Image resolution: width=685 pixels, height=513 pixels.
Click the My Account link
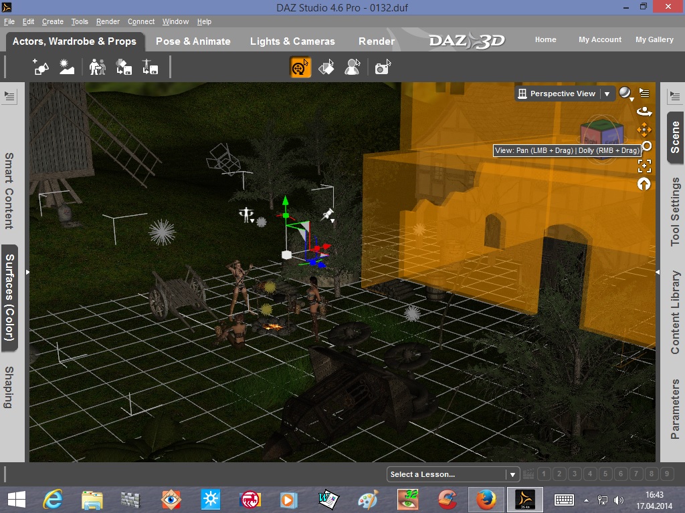coord(600,39)
